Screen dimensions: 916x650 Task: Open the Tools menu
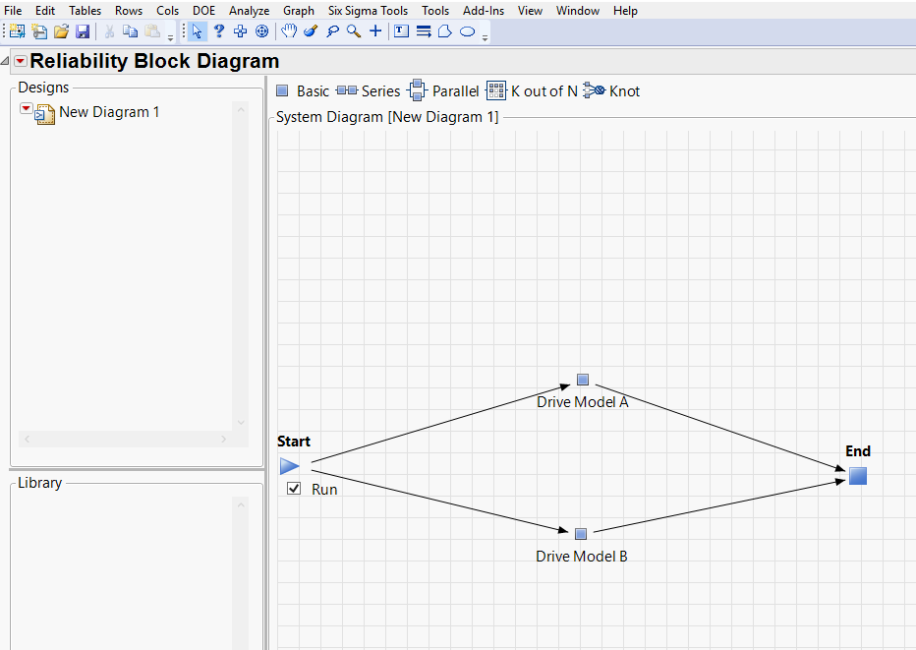point(435,11)
